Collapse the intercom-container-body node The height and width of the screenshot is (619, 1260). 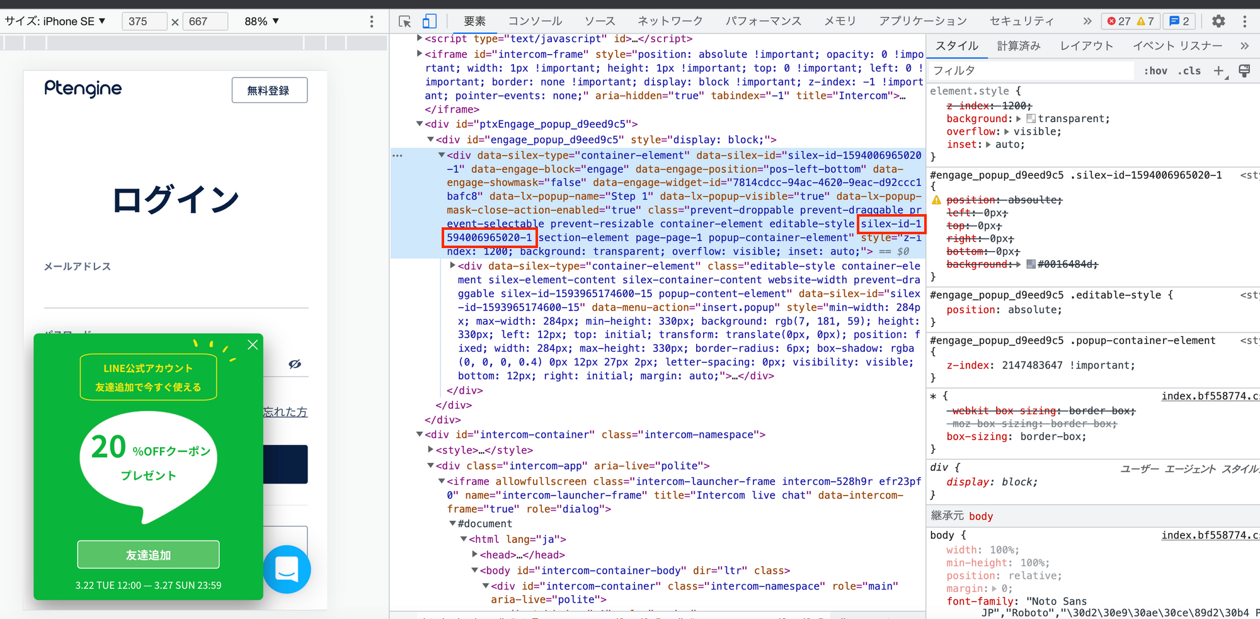coord(474,571)
